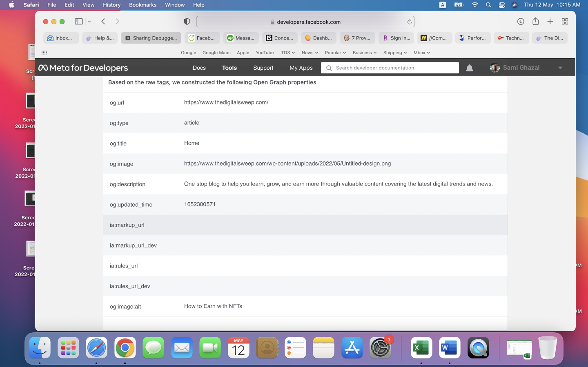Click the og:image:alt value How to Earn with NFTs
This screenshot has height=367, width=588.
(213, 306)
